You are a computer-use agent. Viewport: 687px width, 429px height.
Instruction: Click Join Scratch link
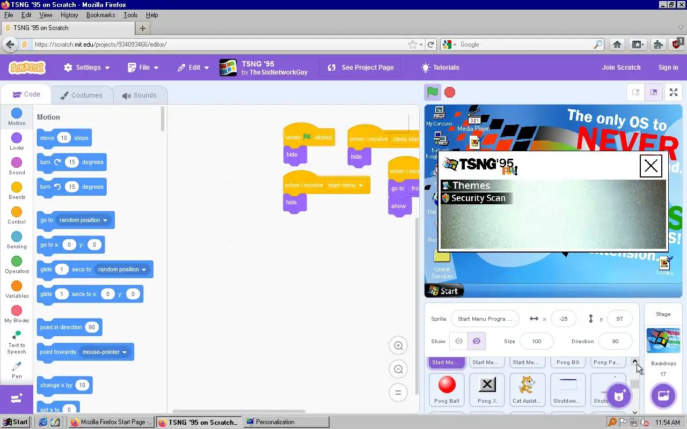tap(621, 68)
